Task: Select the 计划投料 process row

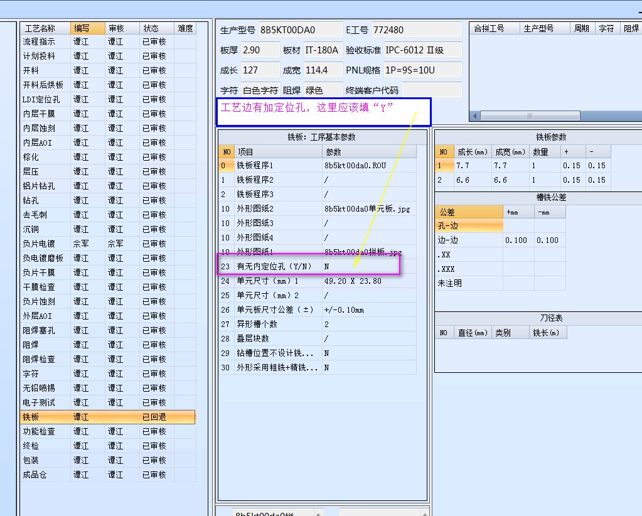Action: [108, 56]
